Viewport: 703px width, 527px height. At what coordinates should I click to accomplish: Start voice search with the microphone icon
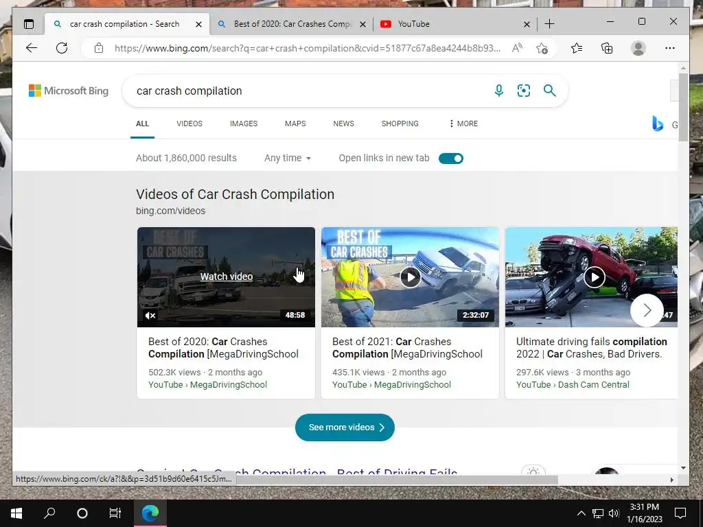pos(499,91)
